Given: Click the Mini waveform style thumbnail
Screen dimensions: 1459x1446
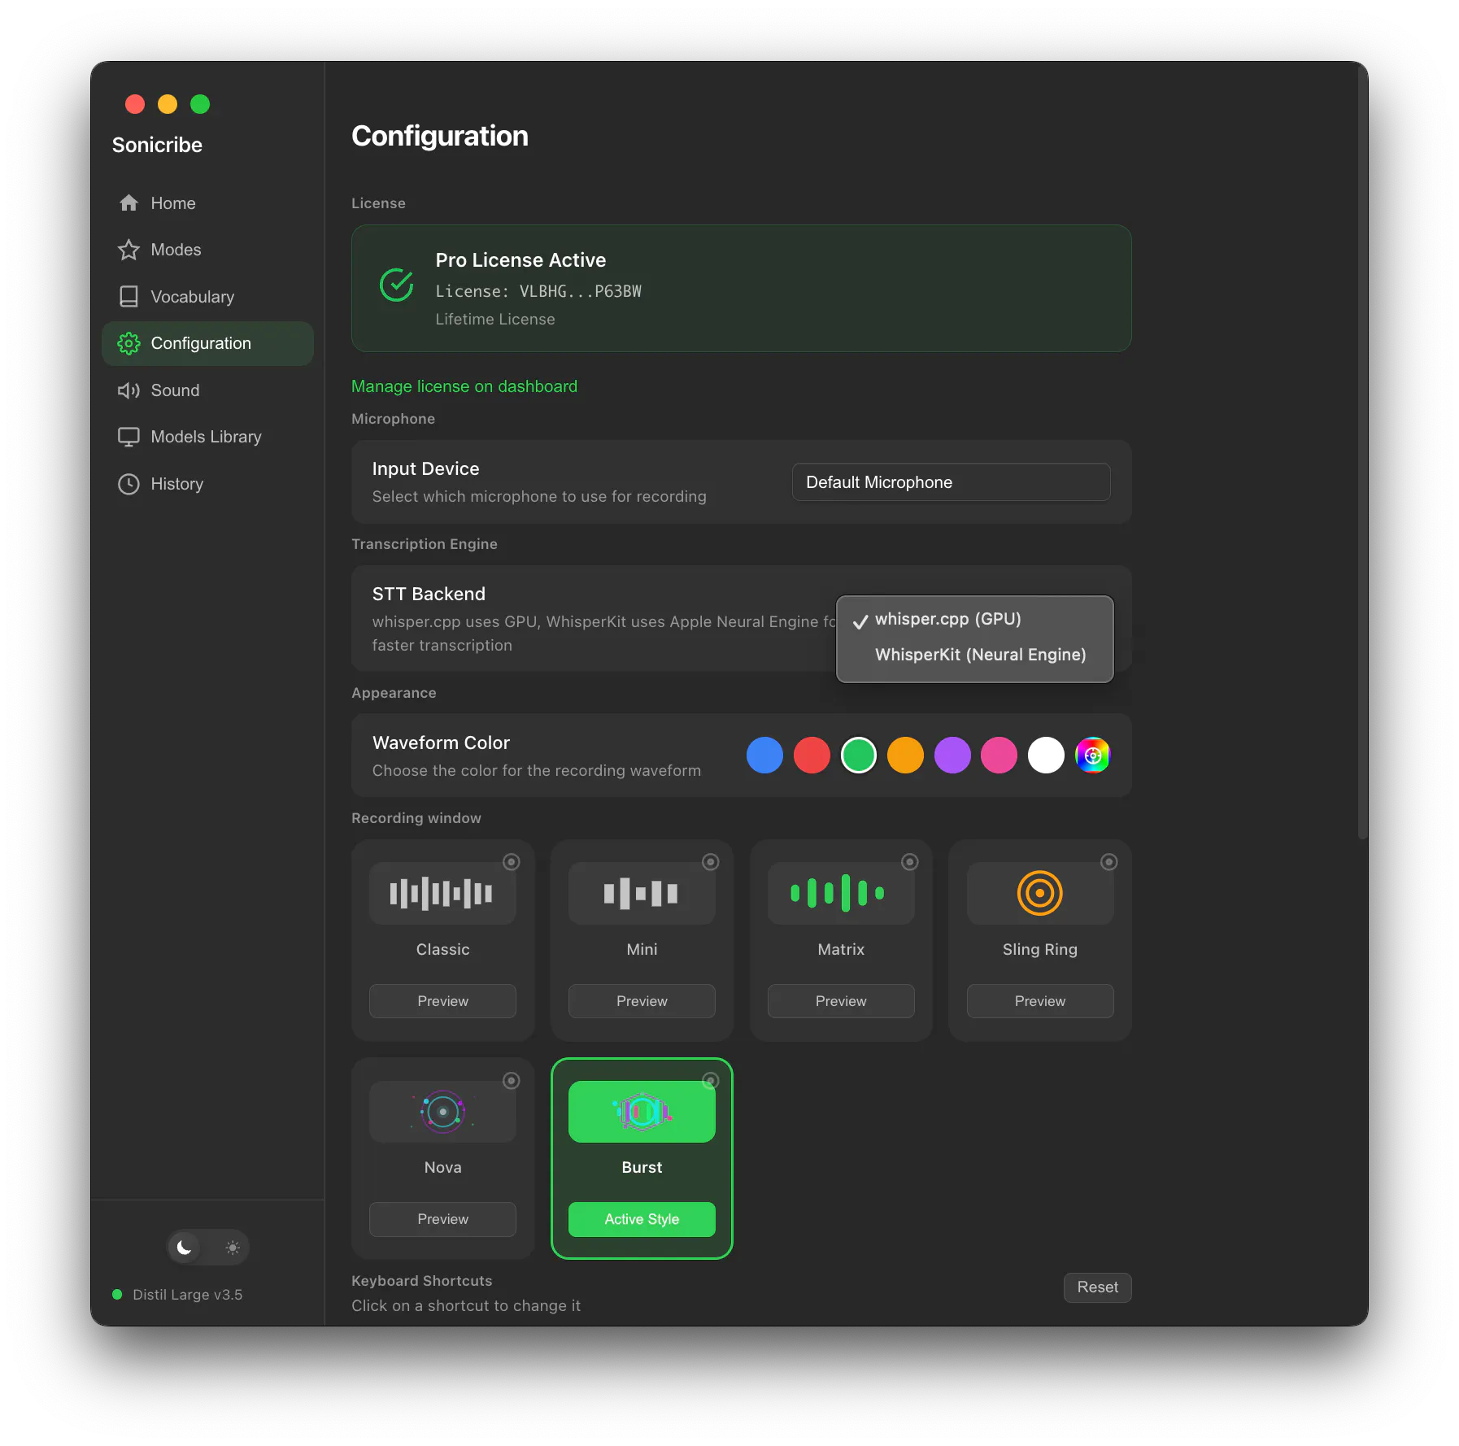Looking at the screenshot, I should 642,893.
